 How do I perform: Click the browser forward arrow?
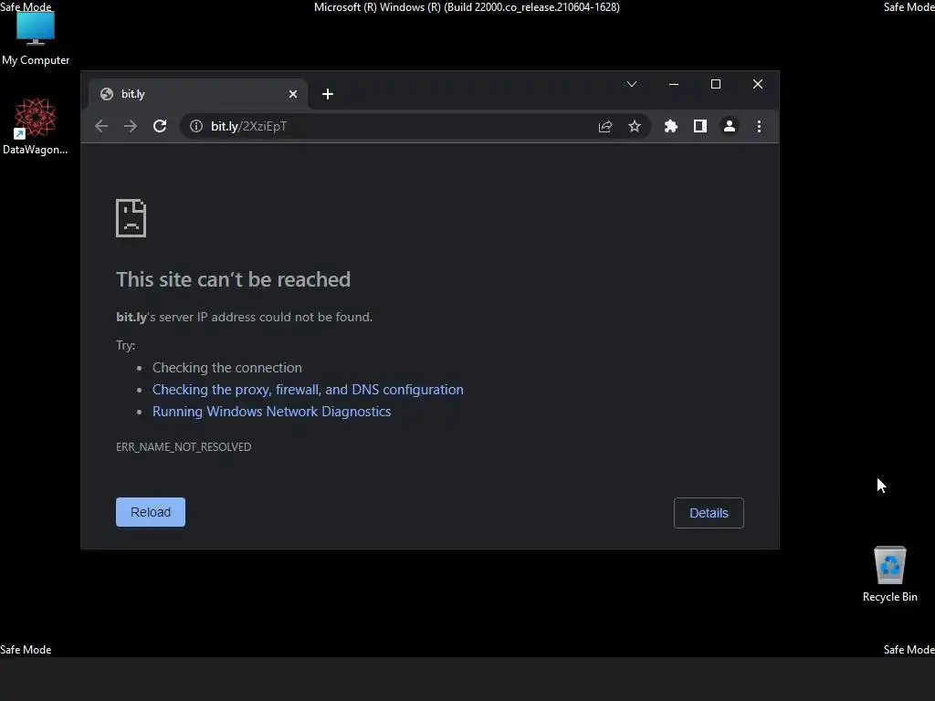tap(131, 126)
